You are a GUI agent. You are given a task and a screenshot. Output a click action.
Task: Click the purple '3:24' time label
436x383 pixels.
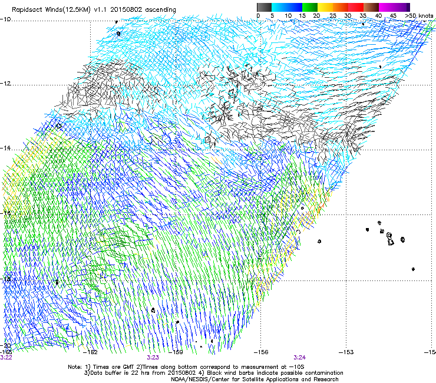(x=299, y=358)
